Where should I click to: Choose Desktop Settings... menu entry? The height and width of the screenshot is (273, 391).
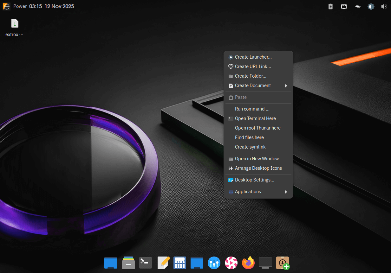[254, 180]
